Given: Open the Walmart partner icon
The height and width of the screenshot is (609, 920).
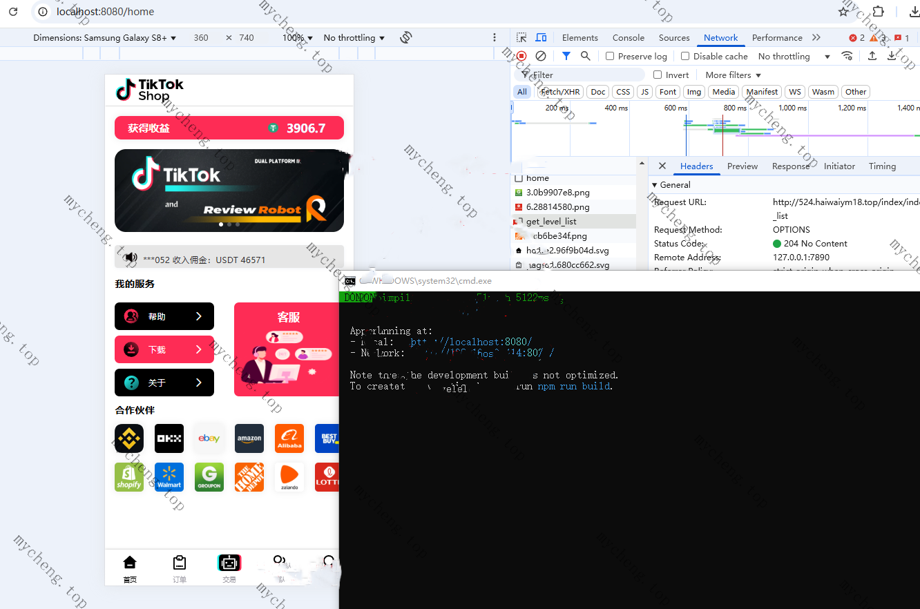Looking at the screenshot, I should (x=169, y=477).
